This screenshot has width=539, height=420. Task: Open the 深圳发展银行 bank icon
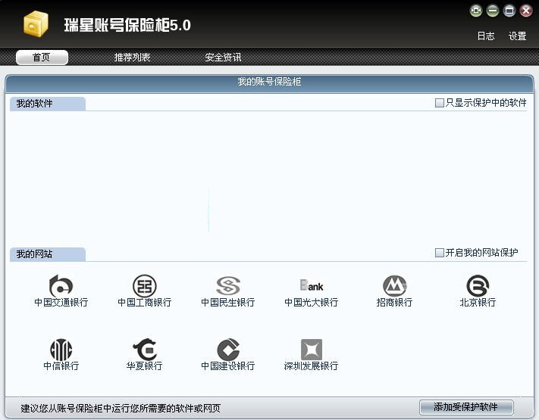[312, 350]
